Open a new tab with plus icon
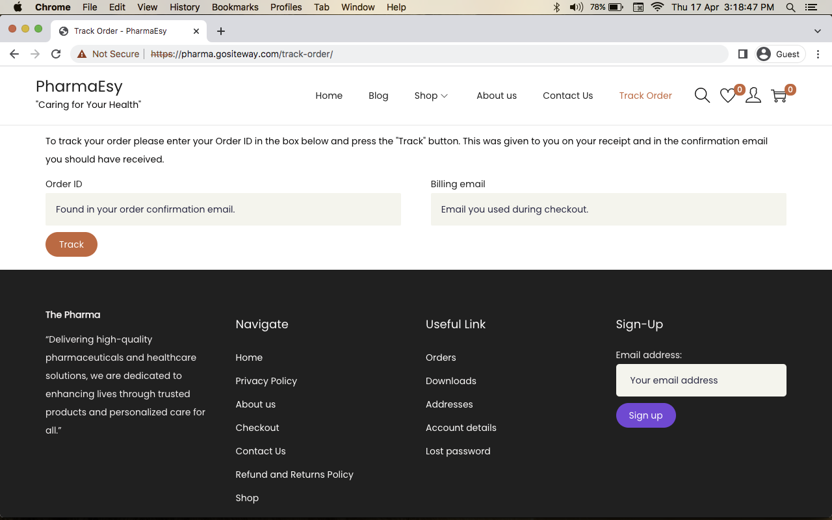 coord(221,31)
